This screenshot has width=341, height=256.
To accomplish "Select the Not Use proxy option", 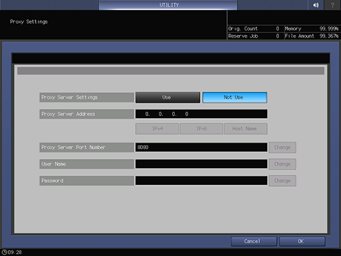I will (x=235, y=97).
